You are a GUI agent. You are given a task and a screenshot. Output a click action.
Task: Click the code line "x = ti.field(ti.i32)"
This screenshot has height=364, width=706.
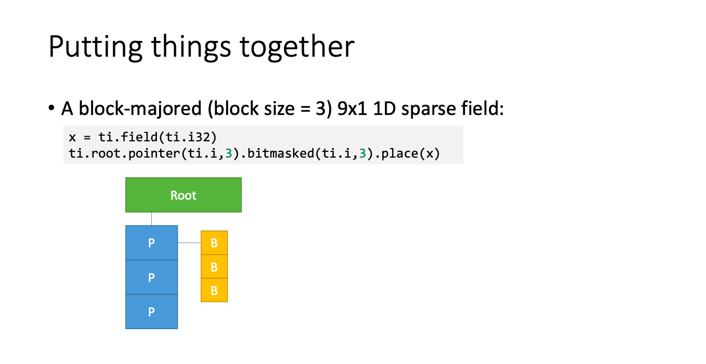[x=142, y=137]
